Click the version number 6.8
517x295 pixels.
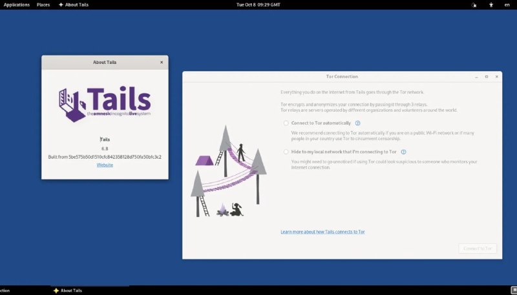[105, 148]
